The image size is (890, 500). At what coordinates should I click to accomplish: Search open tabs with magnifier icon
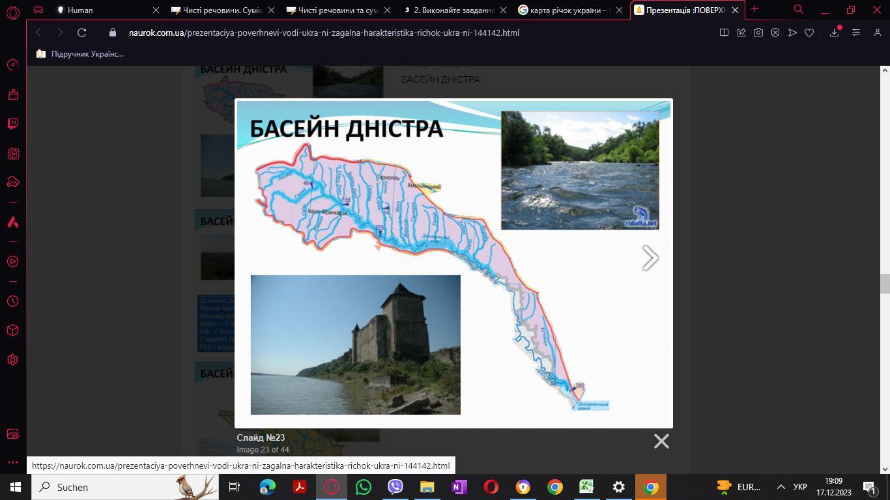click(x=799, y=10)
